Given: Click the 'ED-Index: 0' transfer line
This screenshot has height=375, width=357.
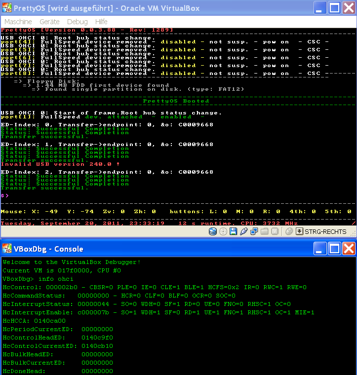Looking at the screenshot, I should point(107,125).
